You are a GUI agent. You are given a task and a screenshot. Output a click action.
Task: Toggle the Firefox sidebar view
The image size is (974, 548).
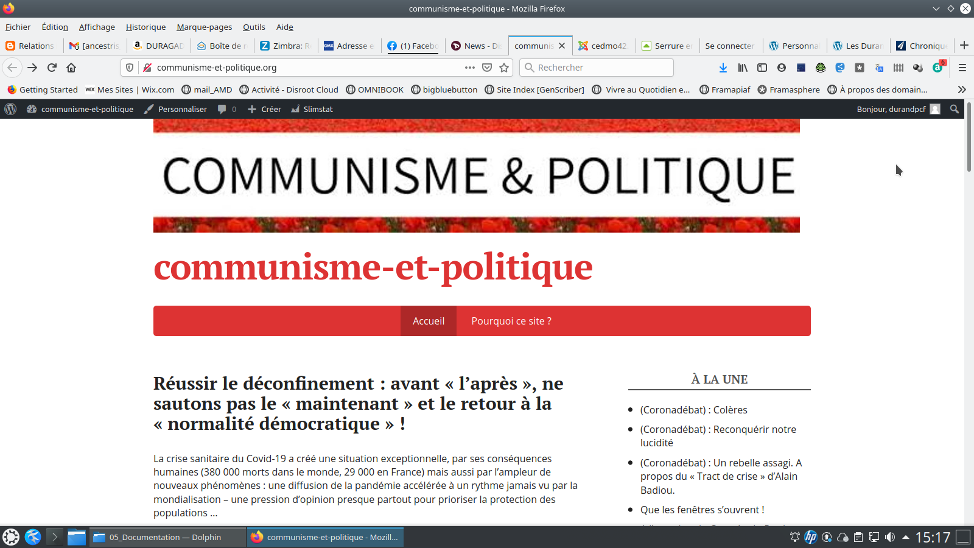(x=762, y=68)
